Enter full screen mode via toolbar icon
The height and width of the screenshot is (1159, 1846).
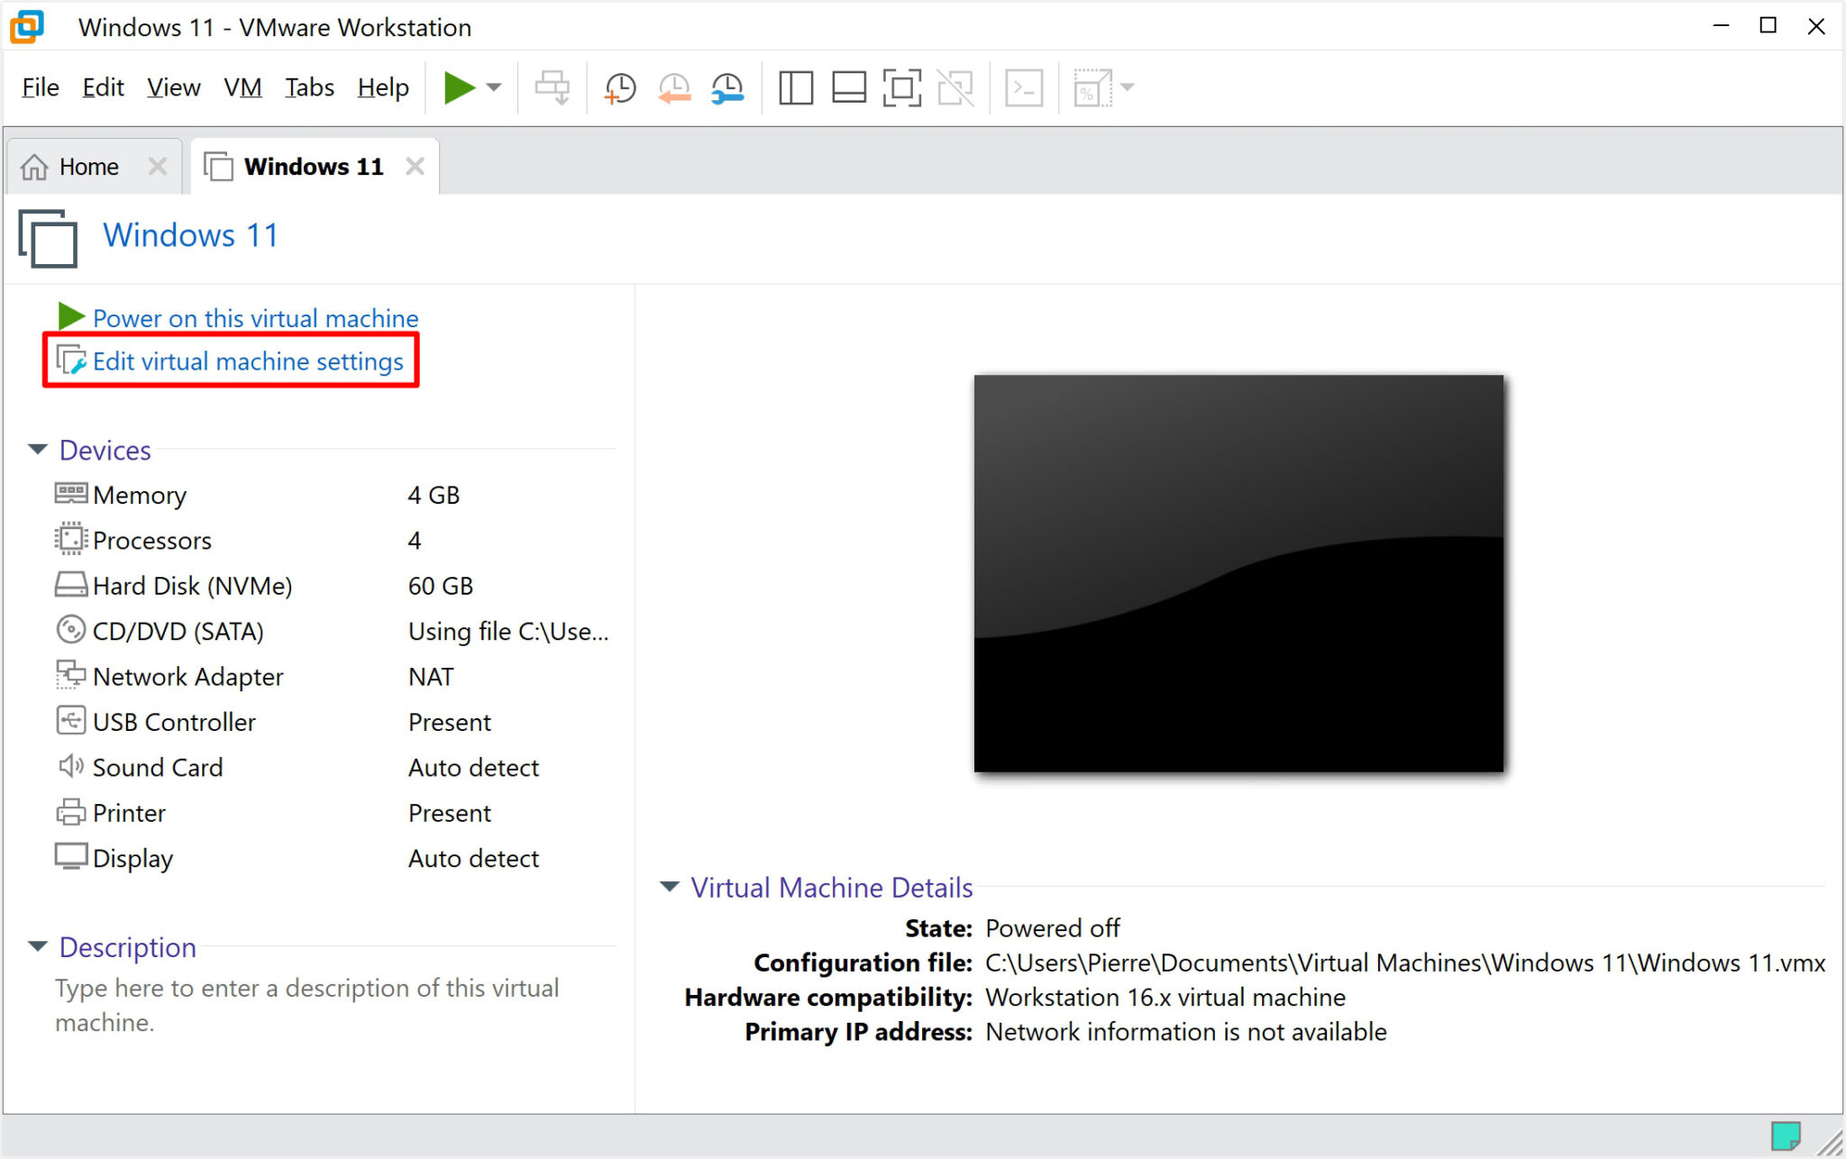point(901,87)
